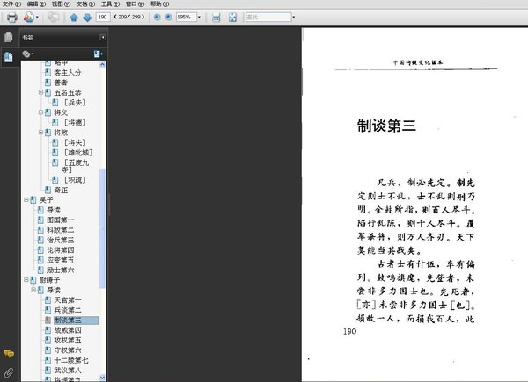
Task: Collapse the 五名五恭 bookmark node
Action: [x=40, y=92]
